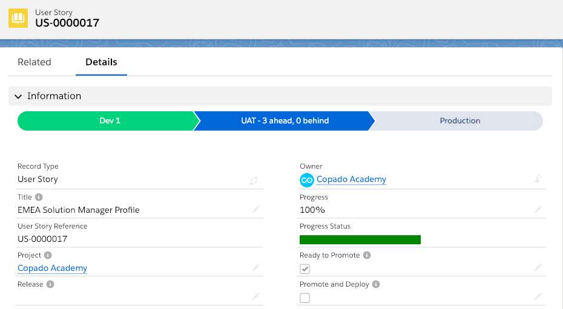Edit the Project field pencil icon
Image resolution: width=563 pixels, height=309 pixels.
pyautogui.click(x=255, y=267)
